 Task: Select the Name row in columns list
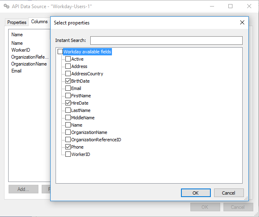[17, 43]
